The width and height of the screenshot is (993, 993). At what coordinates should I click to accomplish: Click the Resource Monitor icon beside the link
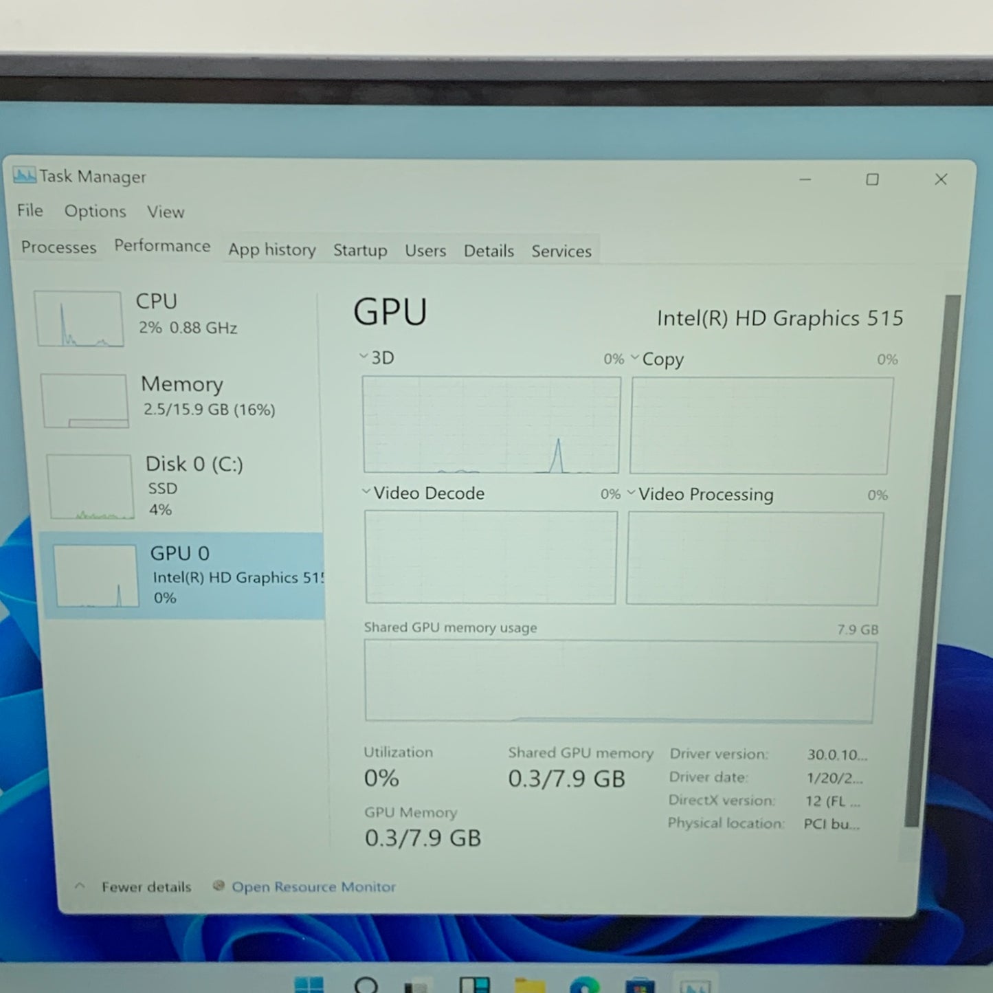coord(219,886)
